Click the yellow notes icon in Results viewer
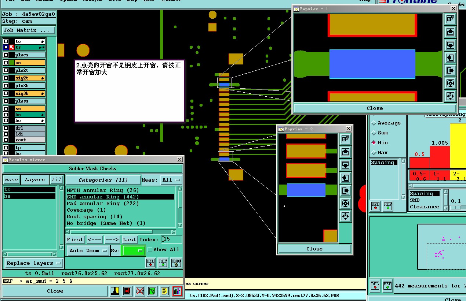Image resolution: width=466 pixels, height=301 pixels. tap(165, 291)
